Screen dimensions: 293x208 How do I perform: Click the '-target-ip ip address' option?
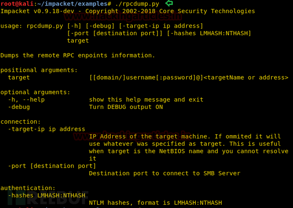47,129
